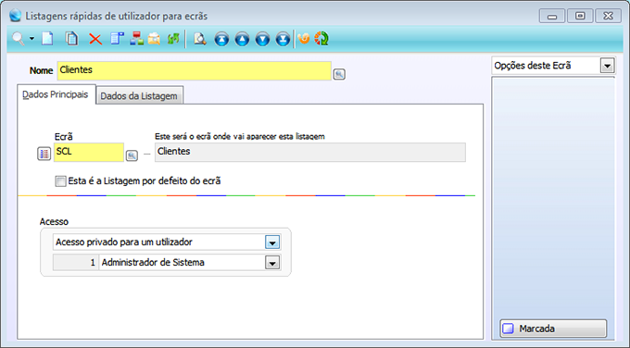Viewport: 630px width, 348px height.
Task: Minimize the Listagens rápidas window
Action: point(552,16)
